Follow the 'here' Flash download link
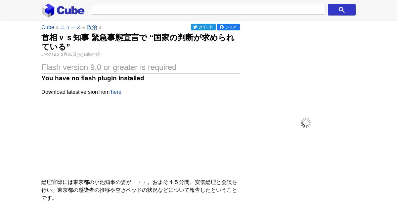Screen dimensions: 397x208 [116, 92]
